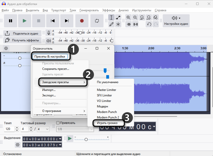This screenshot has width=213, height=156.
Task: Click the Темп input field showing 120
Action: pyautogui.click(x=10, y=129)
